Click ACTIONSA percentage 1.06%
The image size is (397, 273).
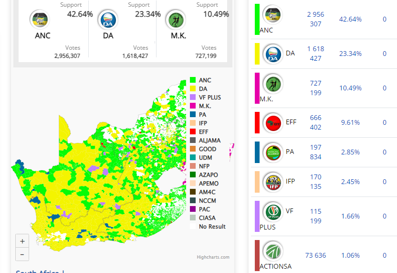click(350, 255)
